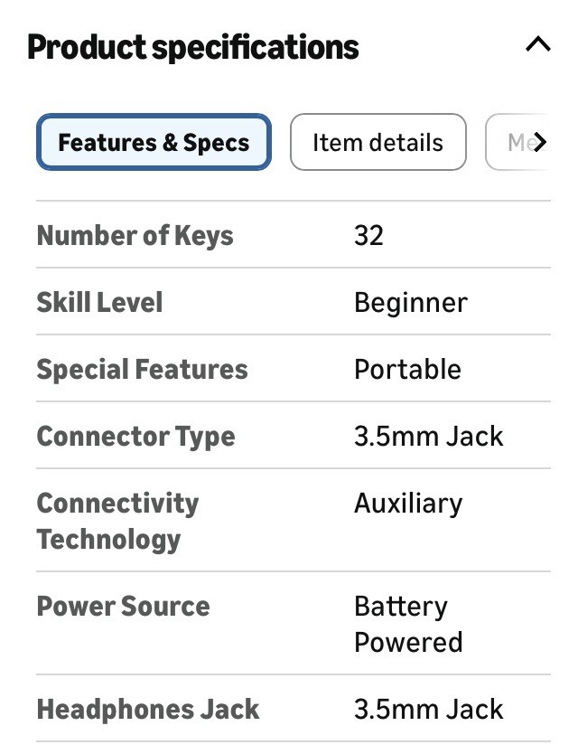Click the Auxiliary value
The height and width of the screenshot is (754, 578).
[x=407, y=503]
